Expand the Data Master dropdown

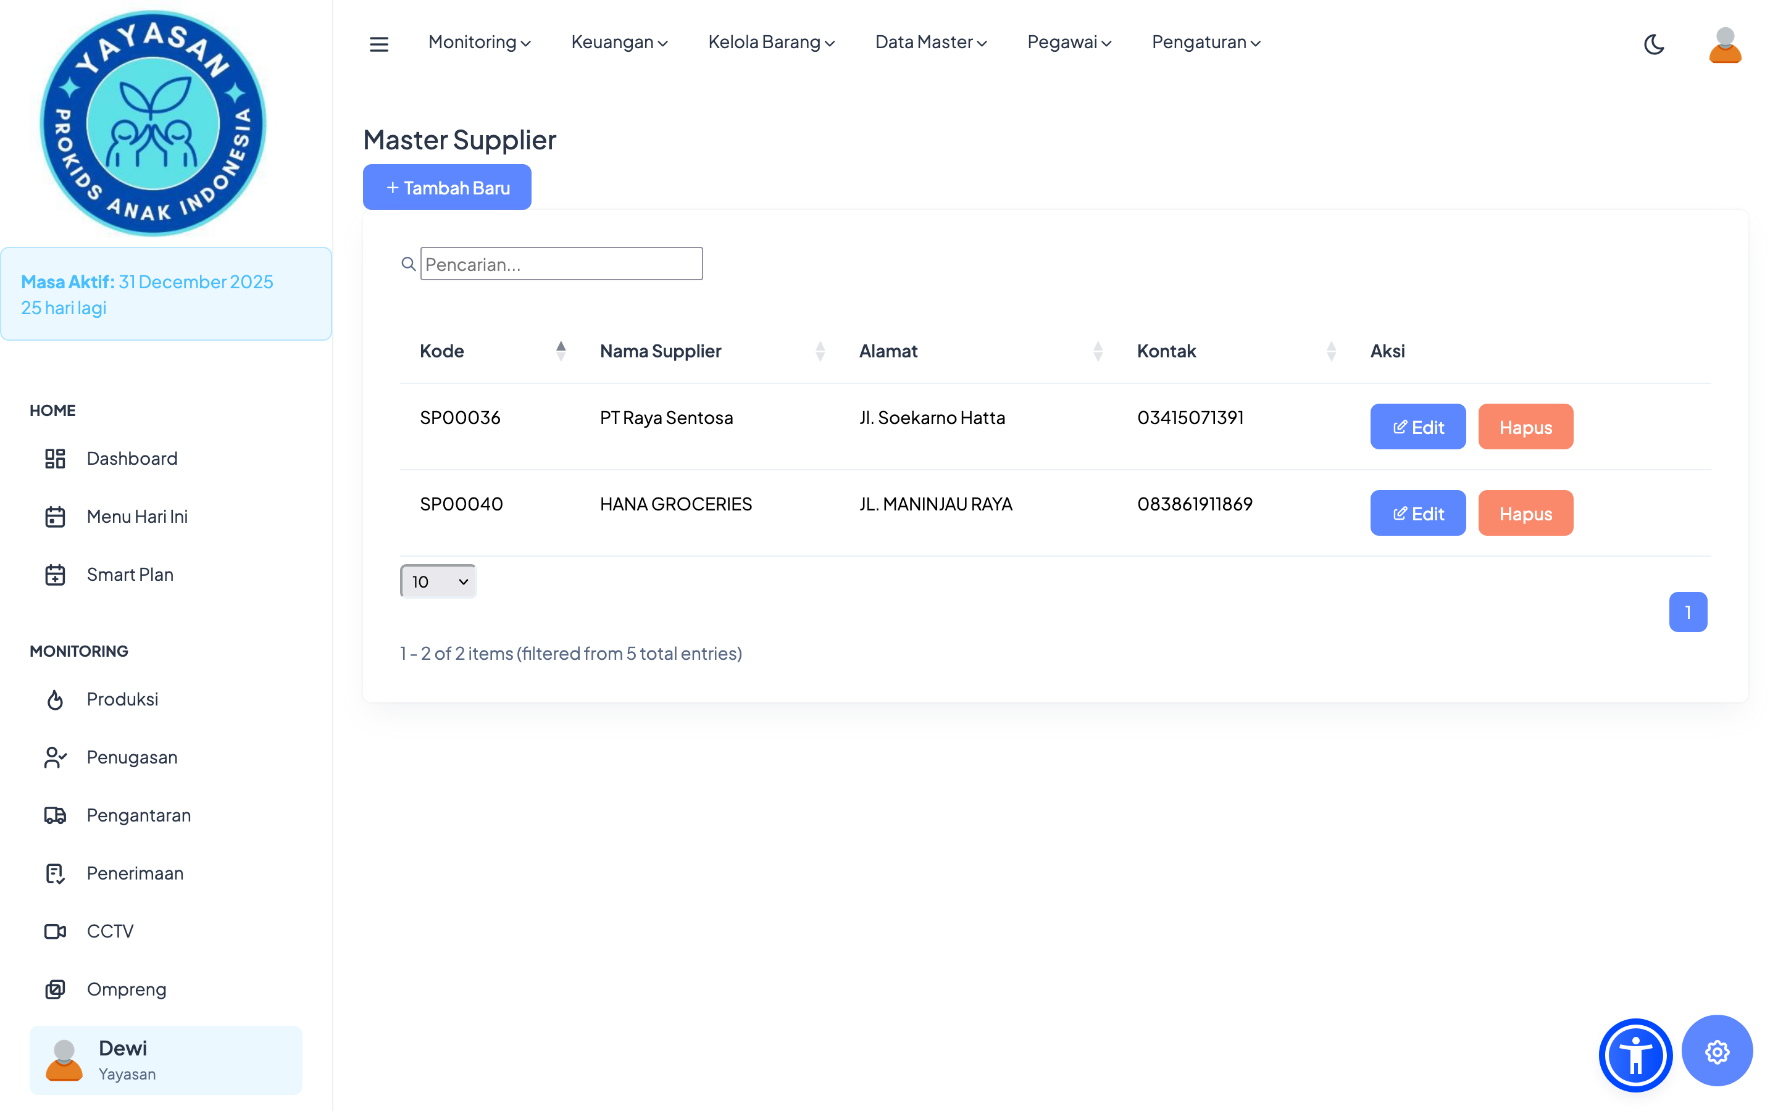pos(930,43)
